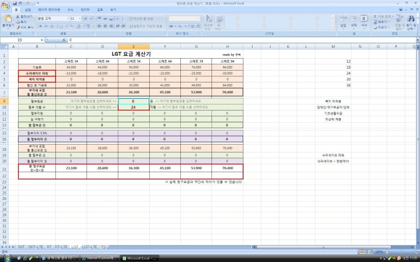Click Windows Start button
This screenshot has height=262, width=420.
point(7,258)
